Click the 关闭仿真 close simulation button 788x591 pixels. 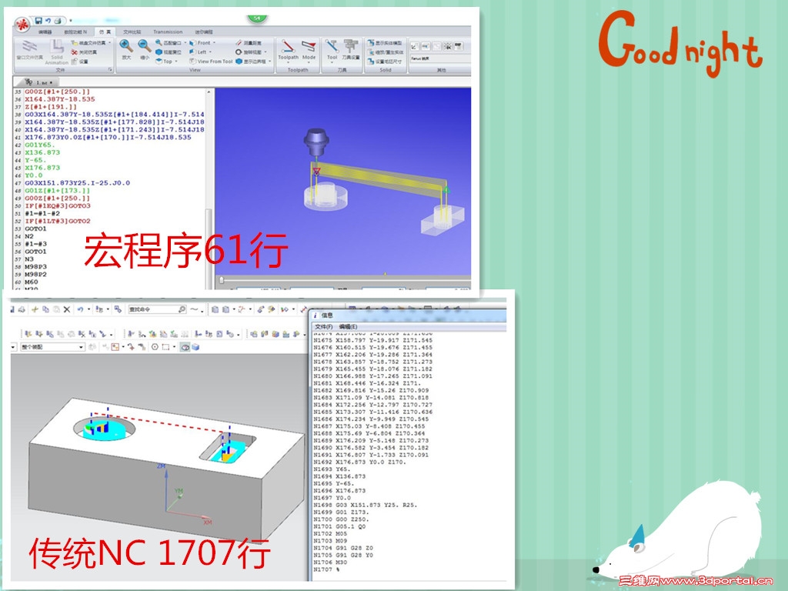click(85, 52)
